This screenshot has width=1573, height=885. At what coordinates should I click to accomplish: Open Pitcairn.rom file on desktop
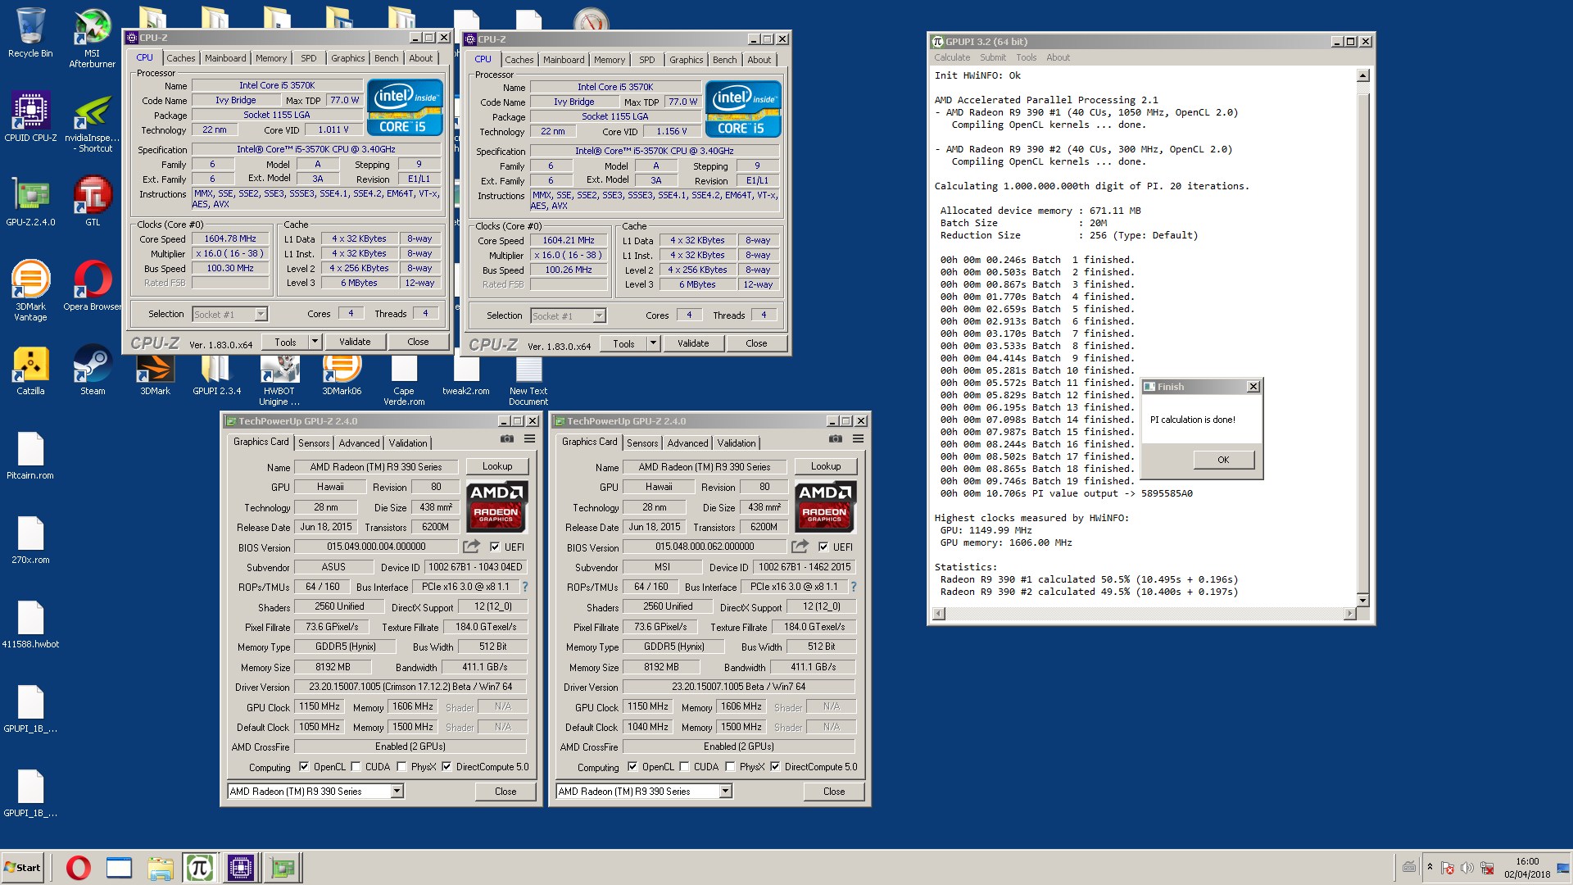30,455
